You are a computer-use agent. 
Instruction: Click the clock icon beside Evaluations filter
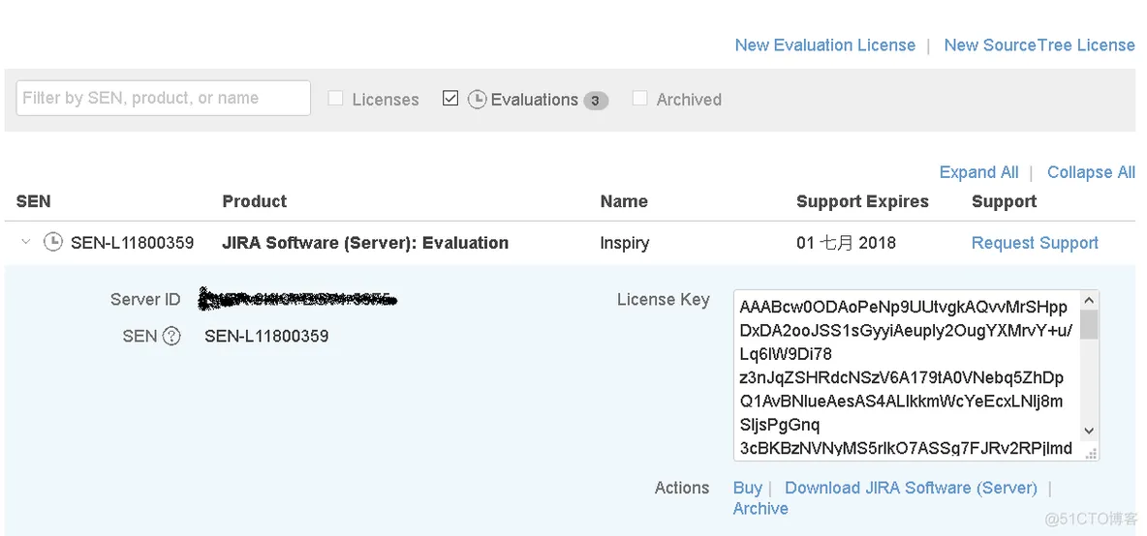477,100
